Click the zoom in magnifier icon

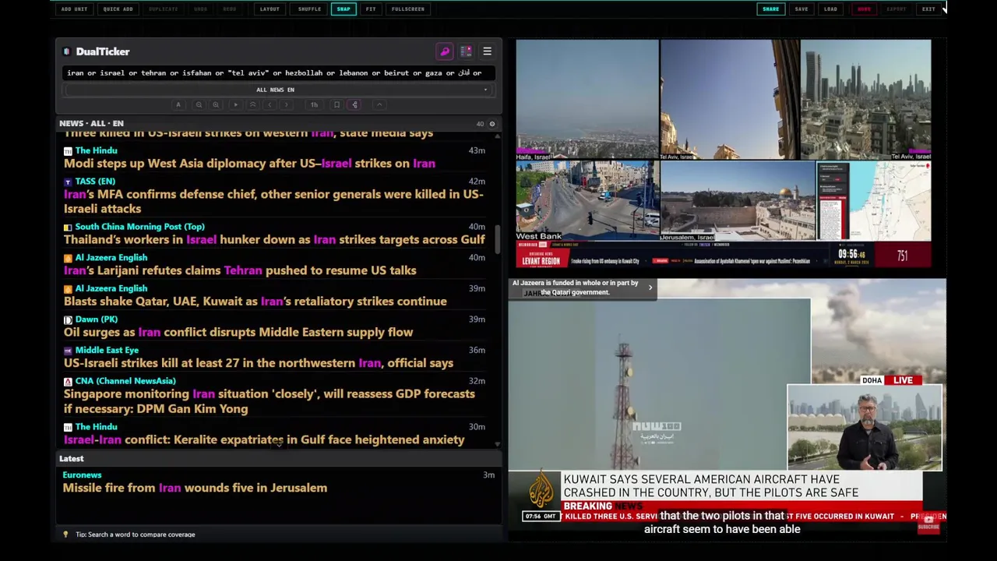pyautogui.click(x=216, y=104)
